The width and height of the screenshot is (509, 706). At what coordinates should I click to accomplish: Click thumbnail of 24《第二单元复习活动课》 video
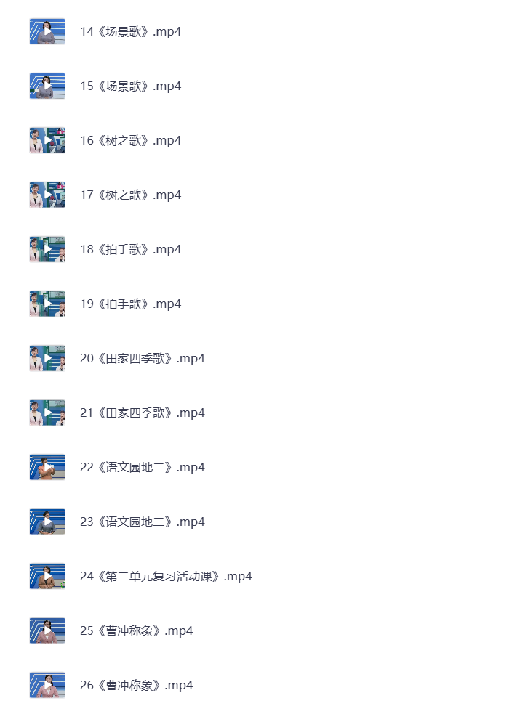pyautogui.click(x=47, y=576)
